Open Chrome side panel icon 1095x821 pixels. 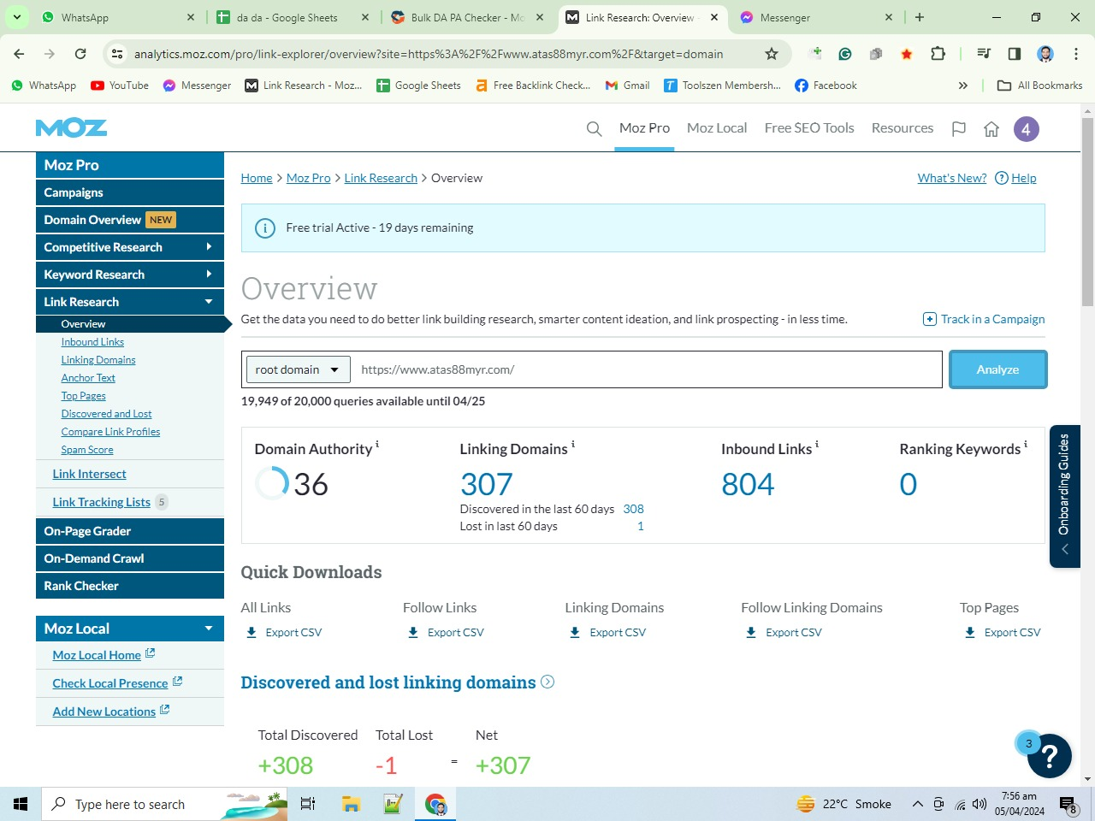pyautogui.click(x=1015, y=54)
